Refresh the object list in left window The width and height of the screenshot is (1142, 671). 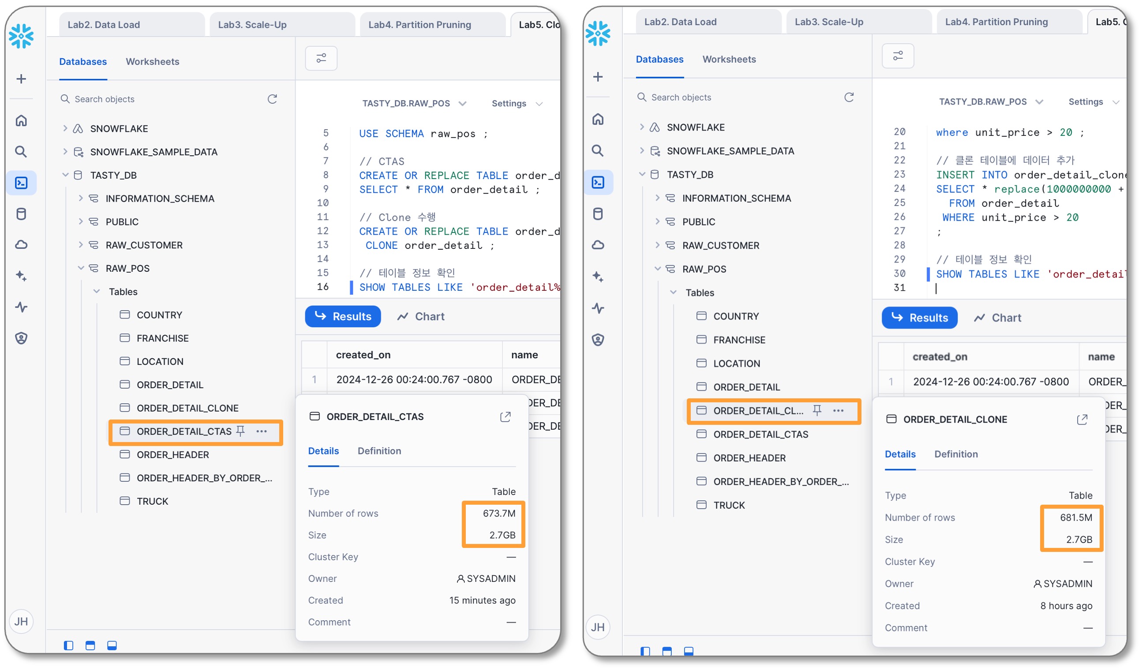[272, 99]
